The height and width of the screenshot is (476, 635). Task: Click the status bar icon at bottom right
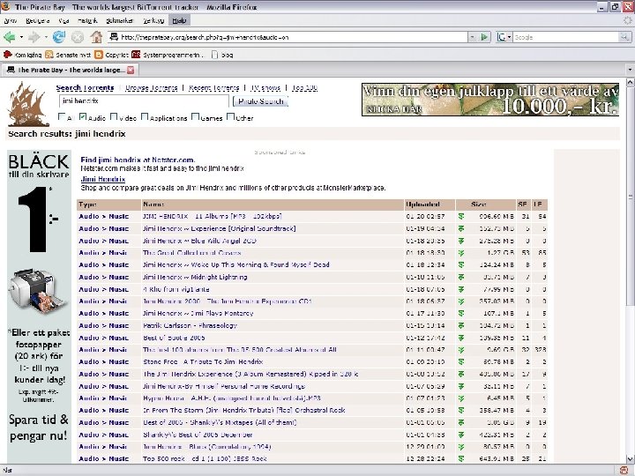(x=624, y=471)
